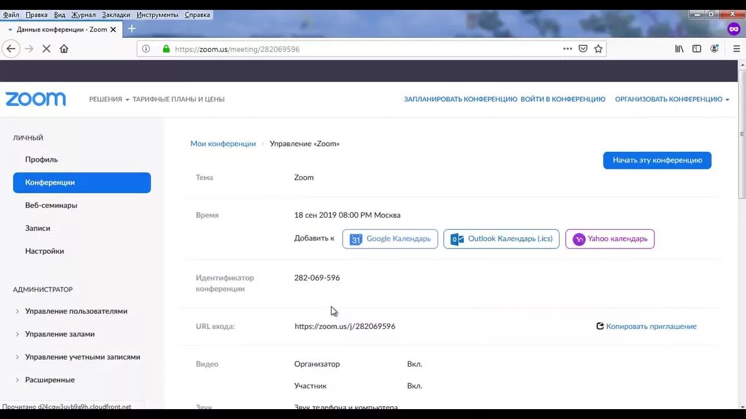Image resolution: width=746 pixels, height=419 pixels.
Task: Open Записи in the sidebar
Action: [x=37, y=228]
